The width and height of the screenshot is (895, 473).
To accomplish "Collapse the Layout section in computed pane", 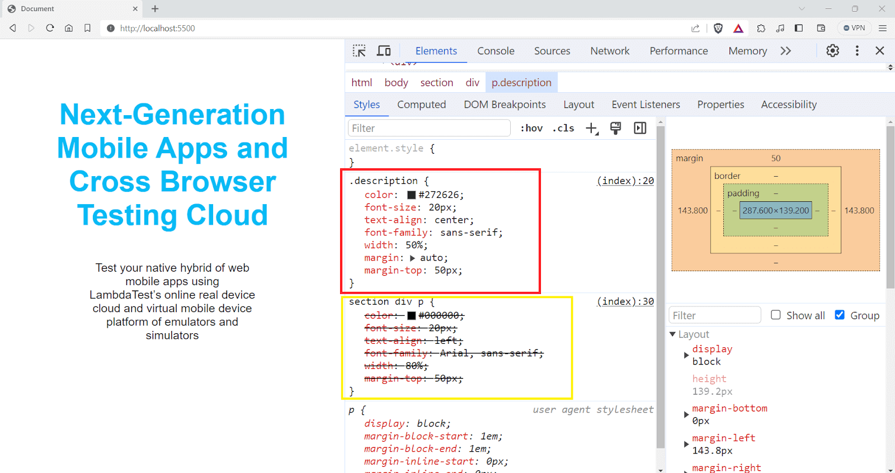I will [673, 334].
